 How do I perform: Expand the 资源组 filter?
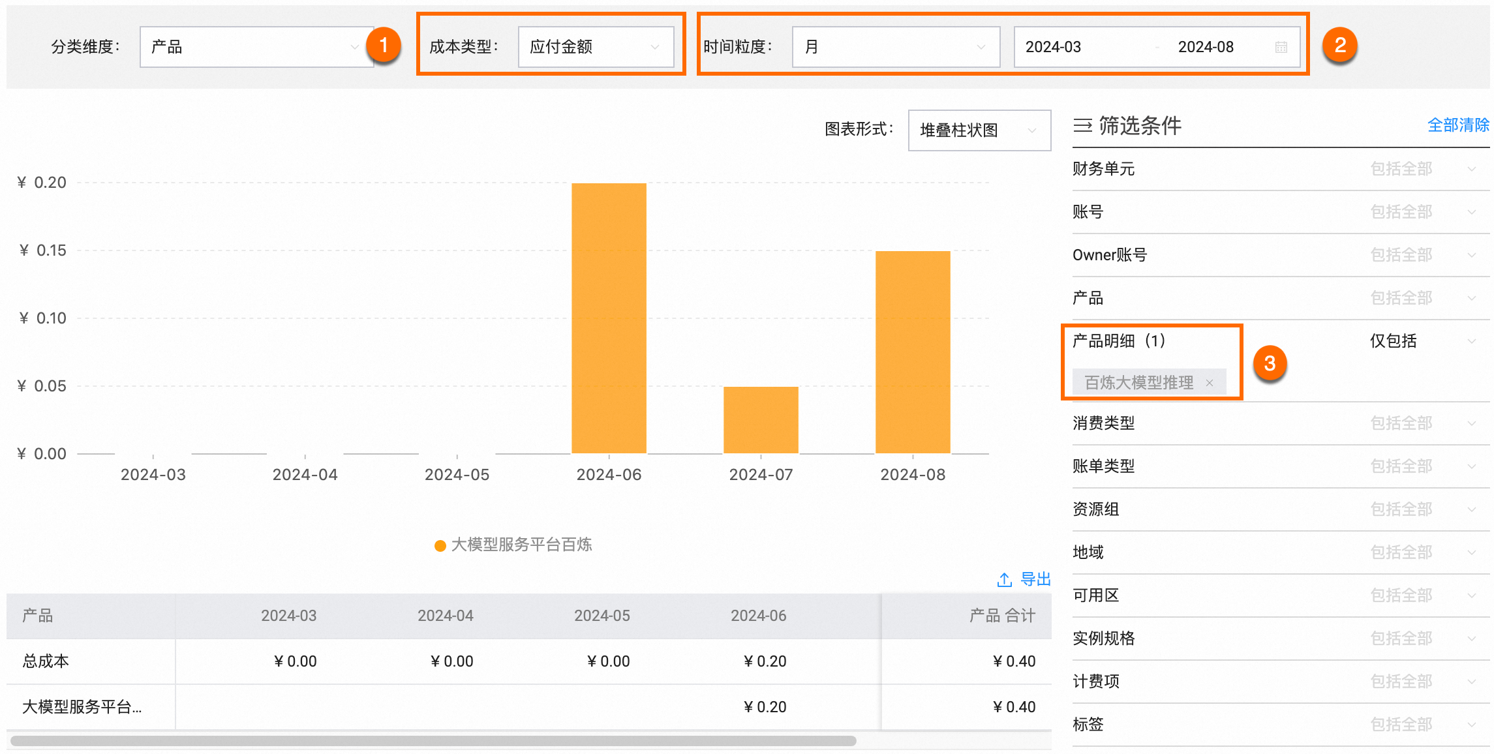(x=1281, y=509)
